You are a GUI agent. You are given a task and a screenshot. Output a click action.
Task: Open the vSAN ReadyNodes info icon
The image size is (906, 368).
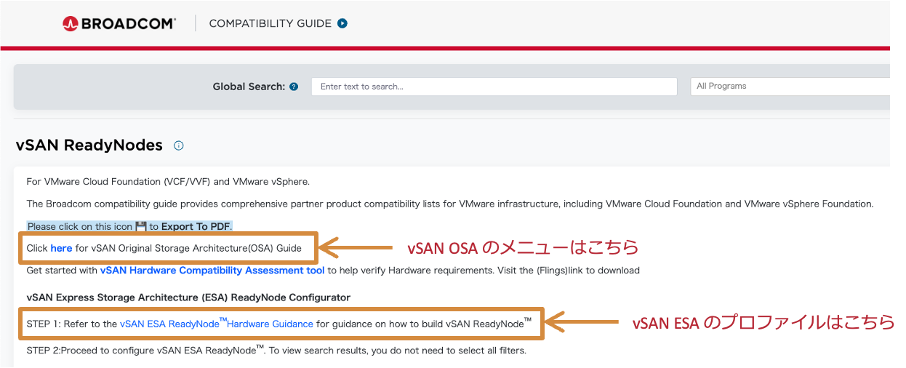click(179, 145)
